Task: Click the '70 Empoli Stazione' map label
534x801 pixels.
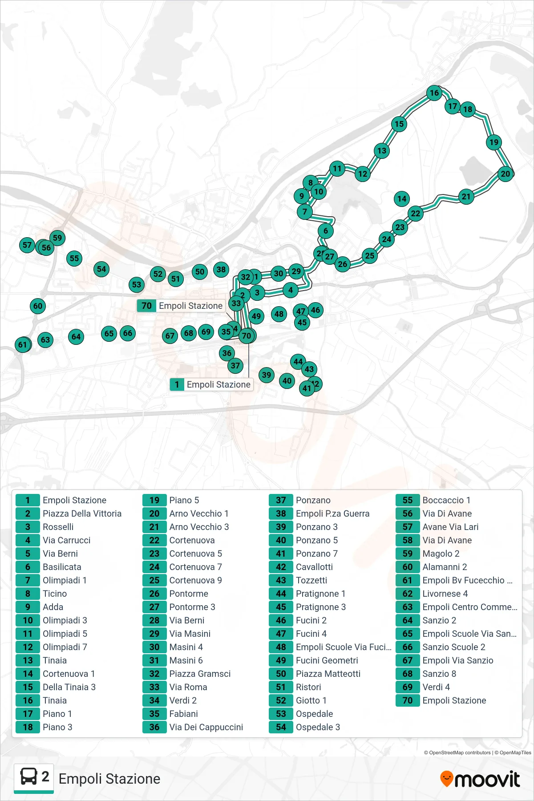Action: pos(182,306)
